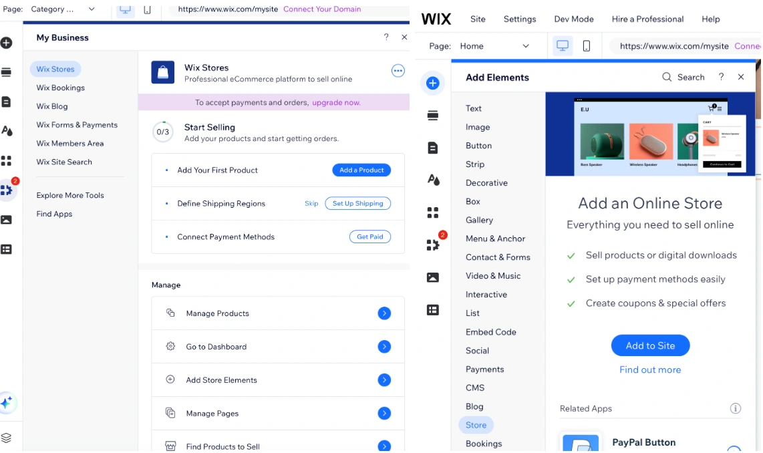Select Wix Blog in My Business list
Screen dimensions: 763x453
pos(52,106)
